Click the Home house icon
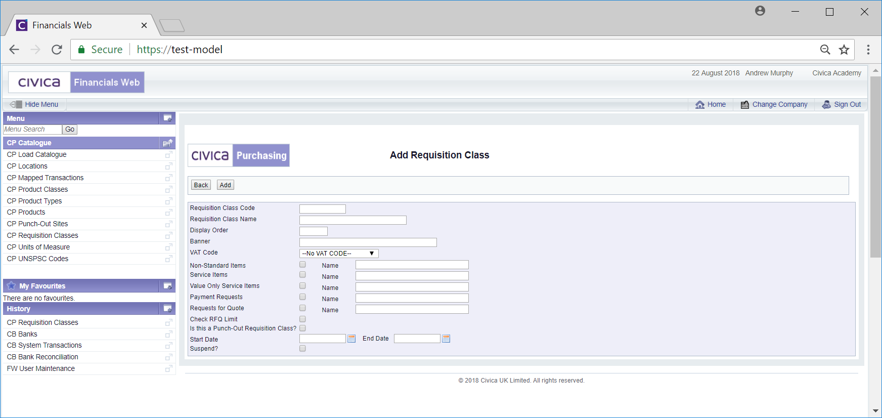Viewport: 882px width, 418px height. click(x=700, y=105)
